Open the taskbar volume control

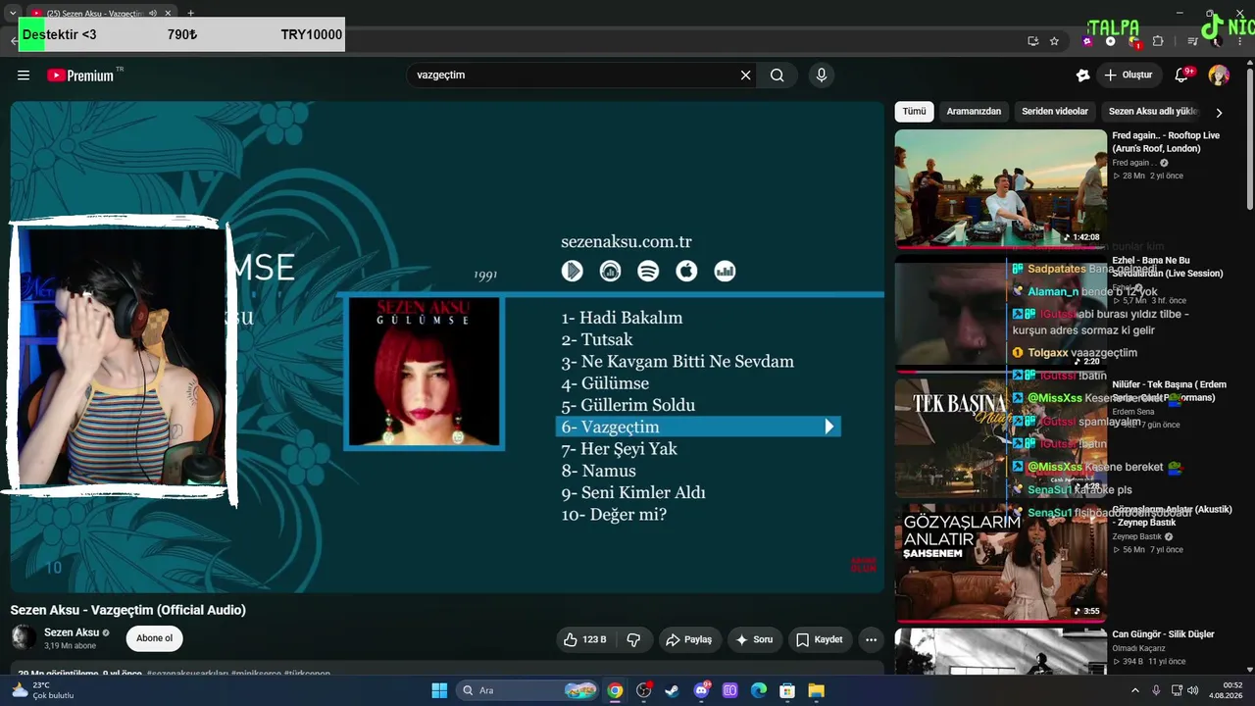pos(1194,690)
